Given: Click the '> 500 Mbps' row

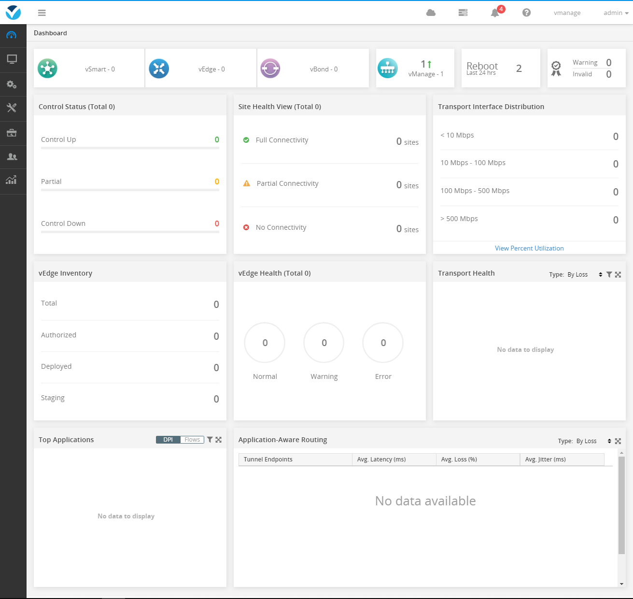Looking at the screenshot, I should click(x=529, y=220).
